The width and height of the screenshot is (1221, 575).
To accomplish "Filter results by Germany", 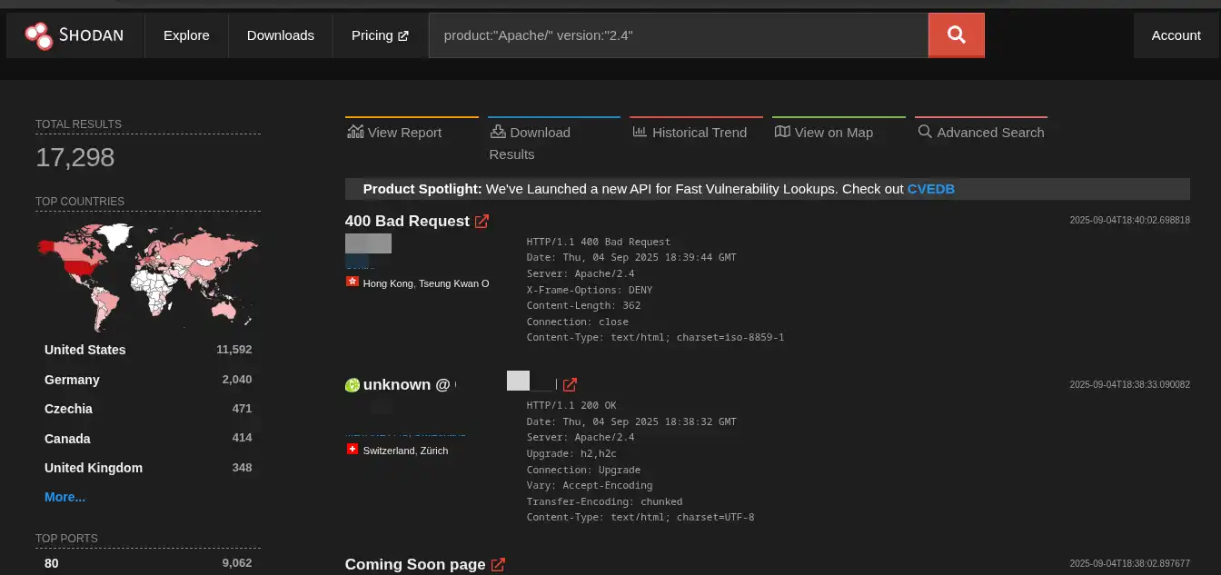I will tap(72, 380).
